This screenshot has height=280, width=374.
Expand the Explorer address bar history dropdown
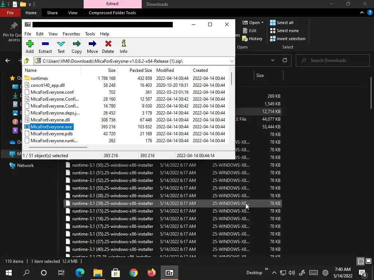tap(272, 60)
